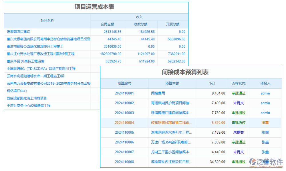Screen dimensions: 286x171
Task: Open budget number 2024110001
Action: (x=124, y=93)
